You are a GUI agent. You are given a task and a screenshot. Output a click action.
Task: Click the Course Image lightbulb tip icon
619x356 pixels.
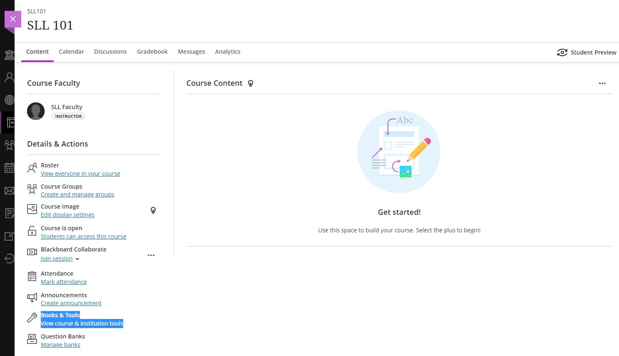pos(153,210)
